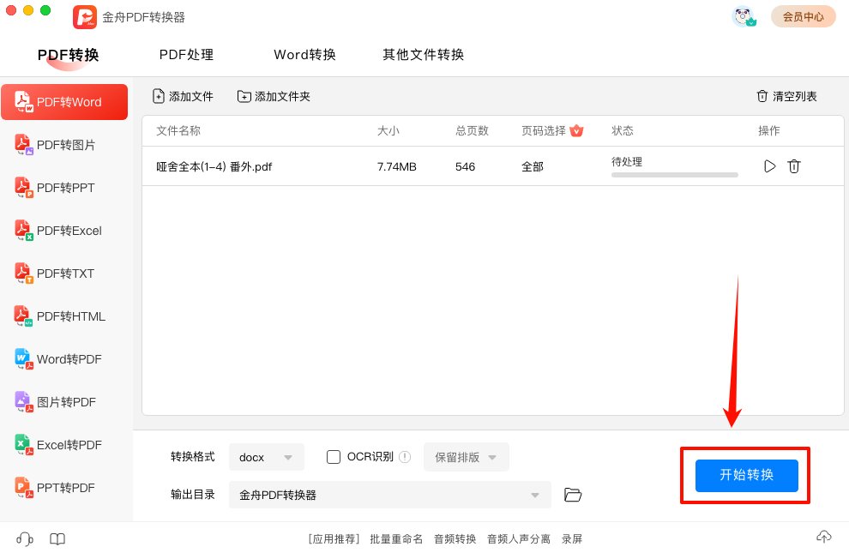Click the 开始转换 button
Screen dimensions: 849x553
pyautogui.click(x=746, y=475)
